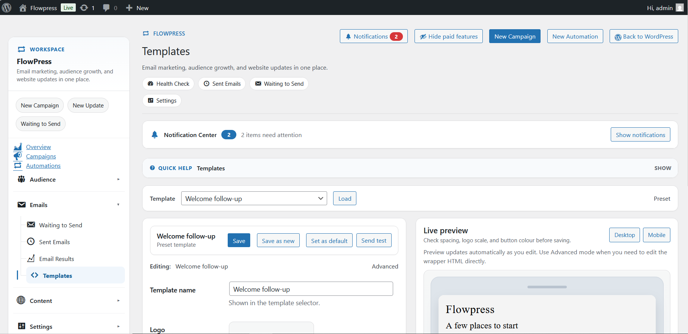Collapse the Emails sidebar section
The image size is (688, 334).
(69, 205)
